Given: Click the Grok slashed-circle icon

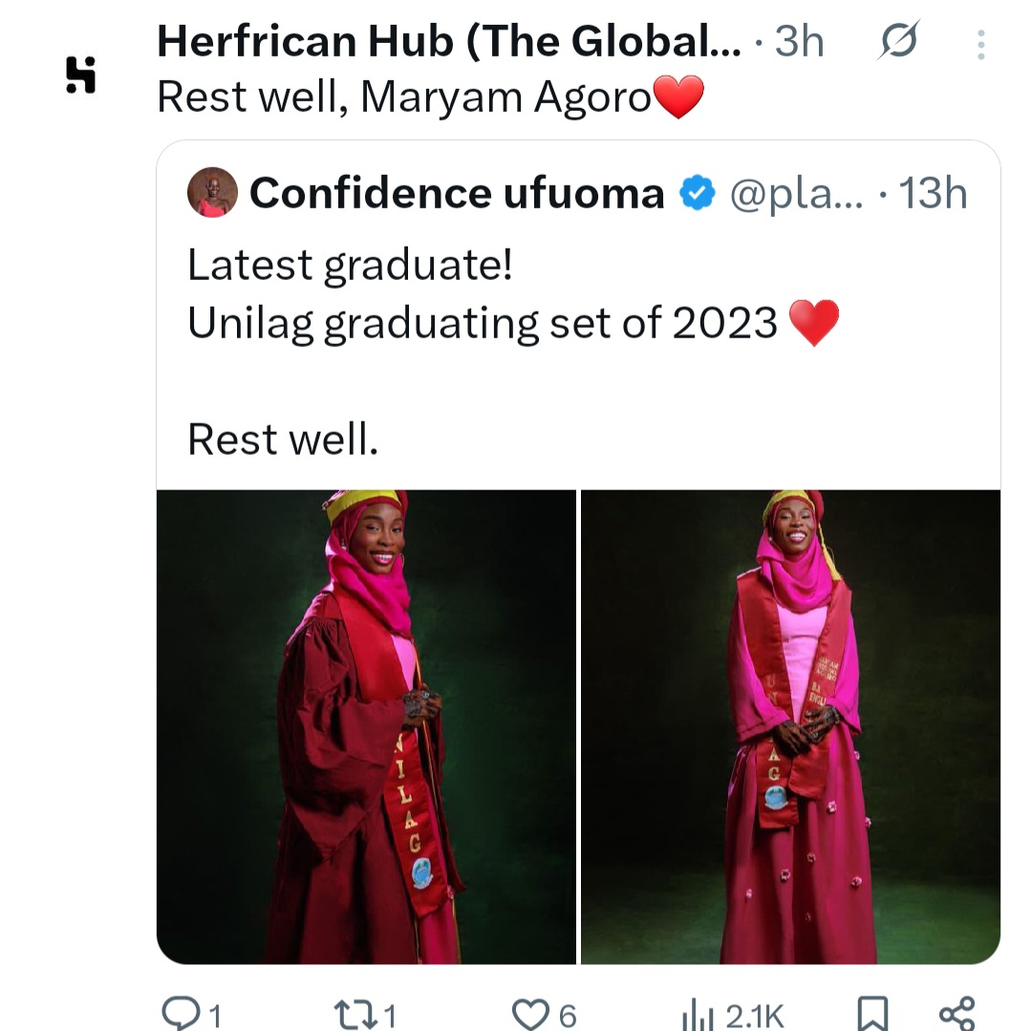Looking at the screenshot, I should coord(898,42).
